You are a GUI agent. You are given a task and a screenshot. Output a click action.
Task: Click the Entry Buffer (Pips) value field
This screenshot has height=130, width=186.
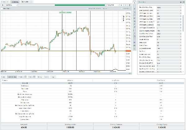pos(168,57)
